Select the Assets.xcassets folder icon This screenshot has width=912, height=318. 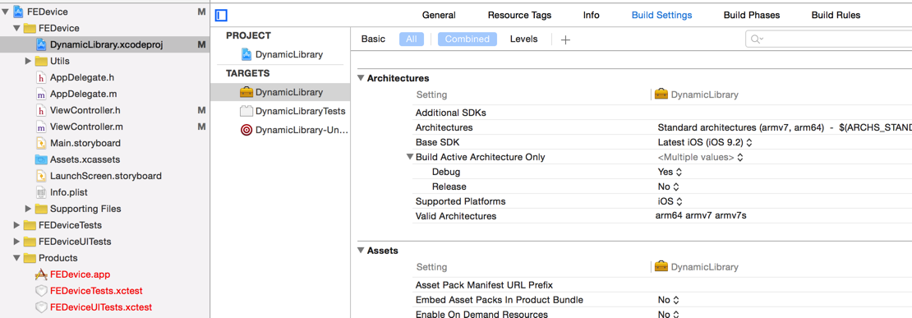click(x=41, y=159)
